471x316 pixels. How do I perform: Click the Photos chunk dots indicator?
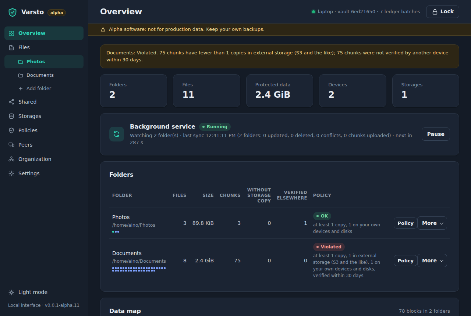[x=116, y=232]
